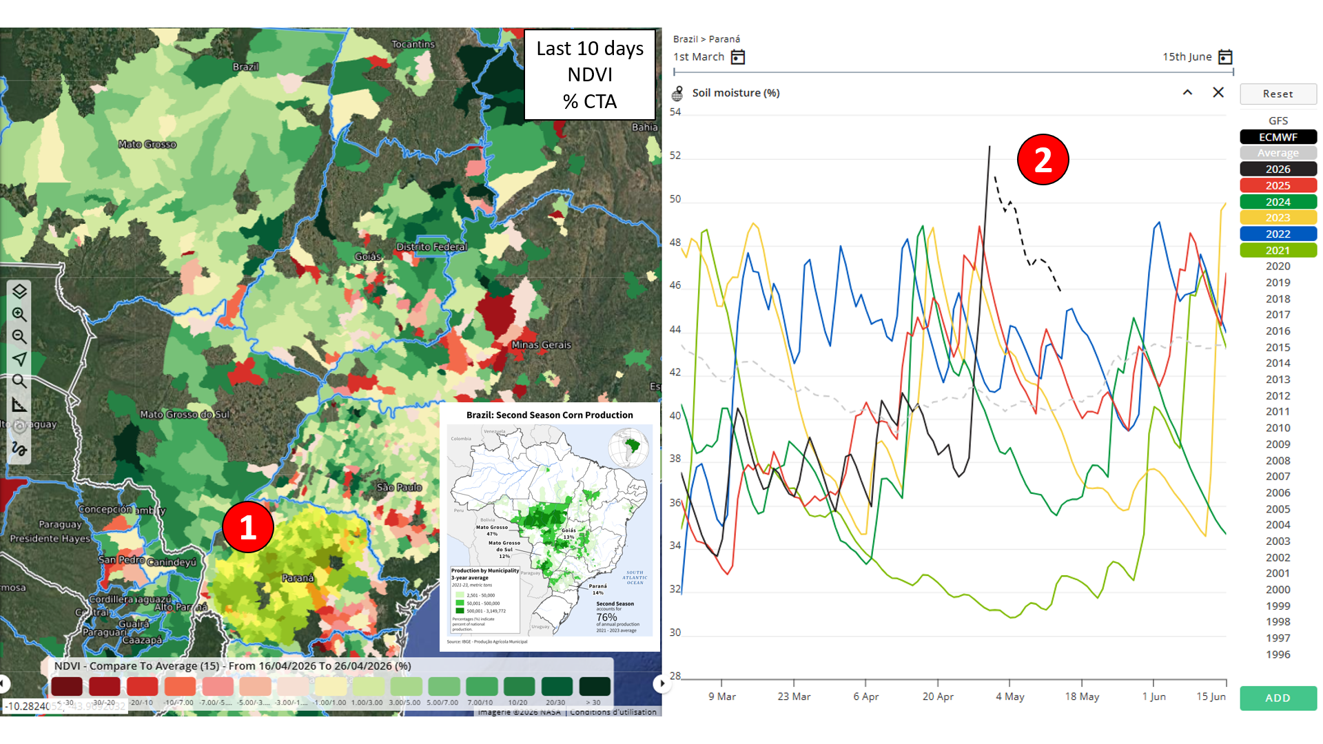Disable the ECMWF forecast series
Screen dimensions: 1323x744
click(x=1278, y=137)
